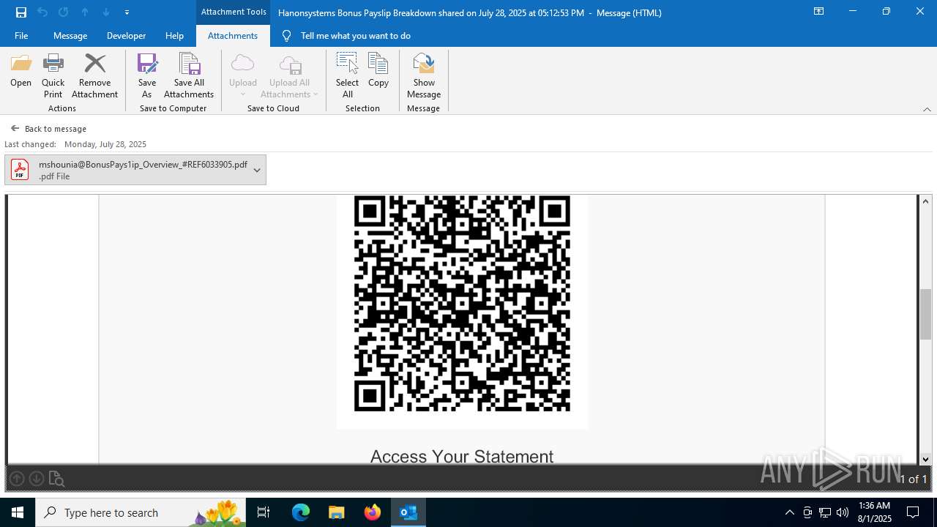937x527 pixels.
Task: Click Remove Attachment icon
Action: point(94,76)
